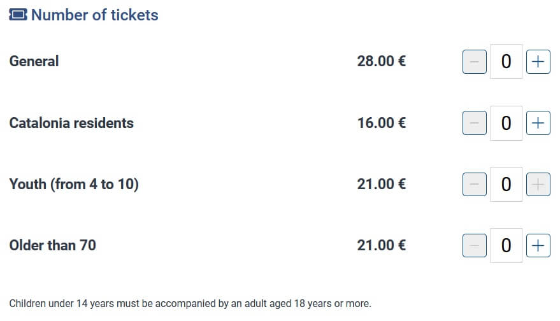Image resolution: width=560 pixels, height=321 pixels.
Task: Decrease General ticket count with minus
Action: (x=474, y=62)
